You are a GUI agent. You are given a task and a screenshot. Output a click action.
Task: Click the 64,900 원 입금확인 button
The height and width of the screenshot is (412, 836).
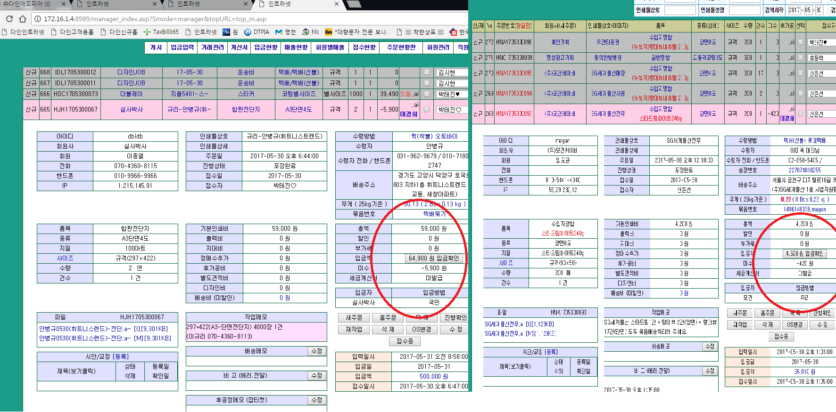[433, 258]
